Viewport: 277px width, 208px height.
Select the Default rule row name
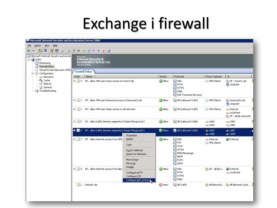pyautogui.click(x=91, y=185)
